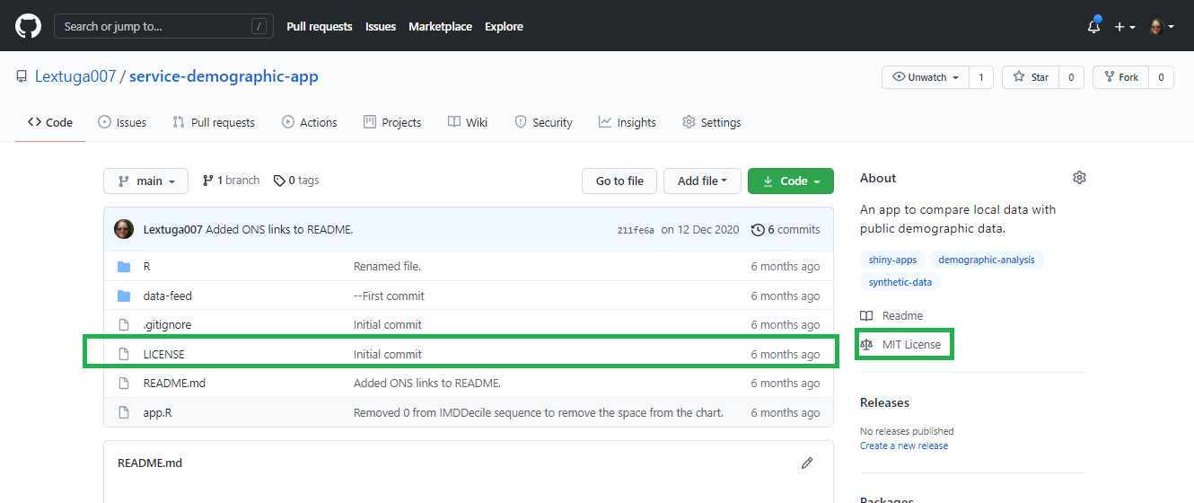The height and width of the screenshot is (503, 1194).
Task: Switch to the Settings tab
Action: (x=712, y=122)
